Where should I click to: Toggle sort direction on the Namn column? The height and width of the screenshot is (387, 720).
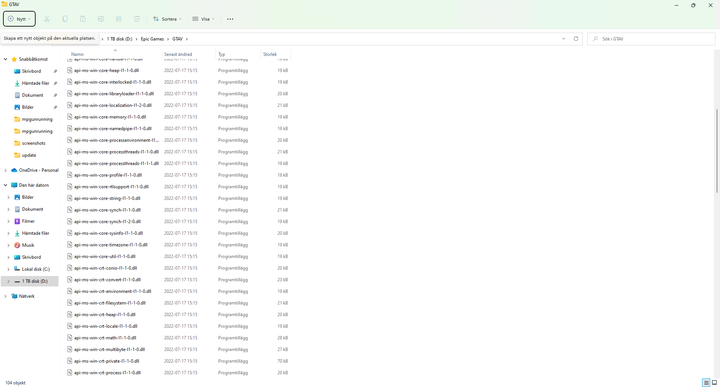77,54
